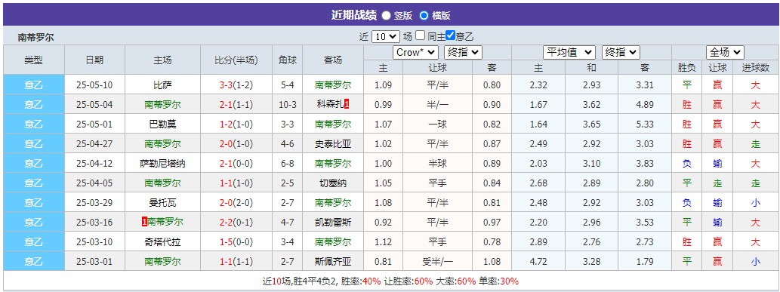Click the 进球数 column header
This screenshot has height=292, width=780.
(x=756, y=68)
